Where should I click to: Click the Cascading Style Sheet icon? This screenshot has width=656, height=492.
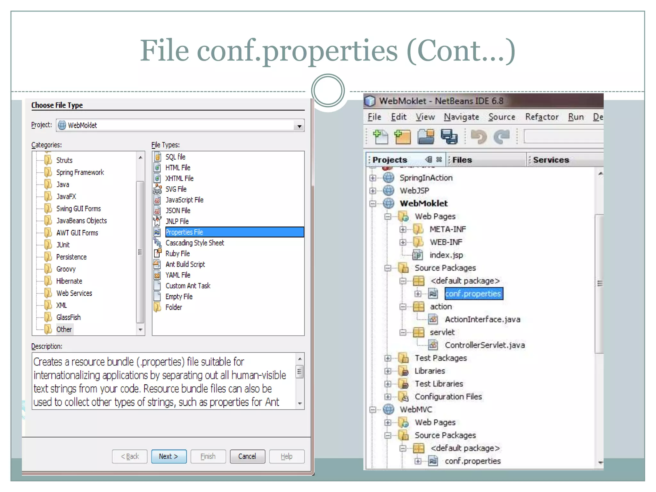point(157,242)
